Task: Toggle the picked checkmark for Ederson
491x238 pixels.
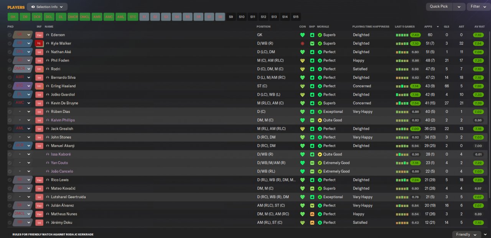Action: click(x=10, y=35)
